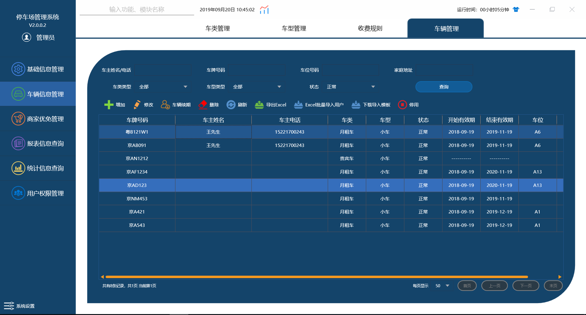This screenshot has width=586, height=315.
Task: Sort by 车主电话 column header
Action: 290,120
